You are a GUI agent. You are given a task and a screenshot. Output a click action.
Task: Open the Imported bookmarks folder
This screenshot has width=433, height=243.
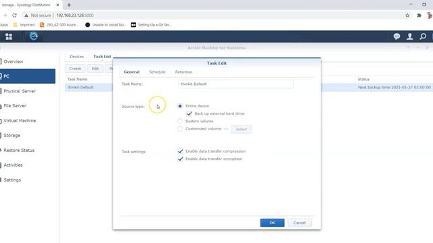coord(24,25)
